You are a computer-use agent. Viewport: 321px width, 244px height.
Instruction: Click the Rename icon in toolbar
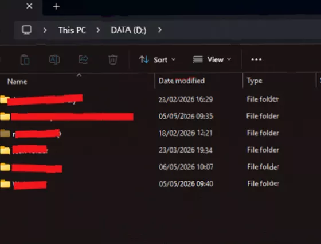54,60
